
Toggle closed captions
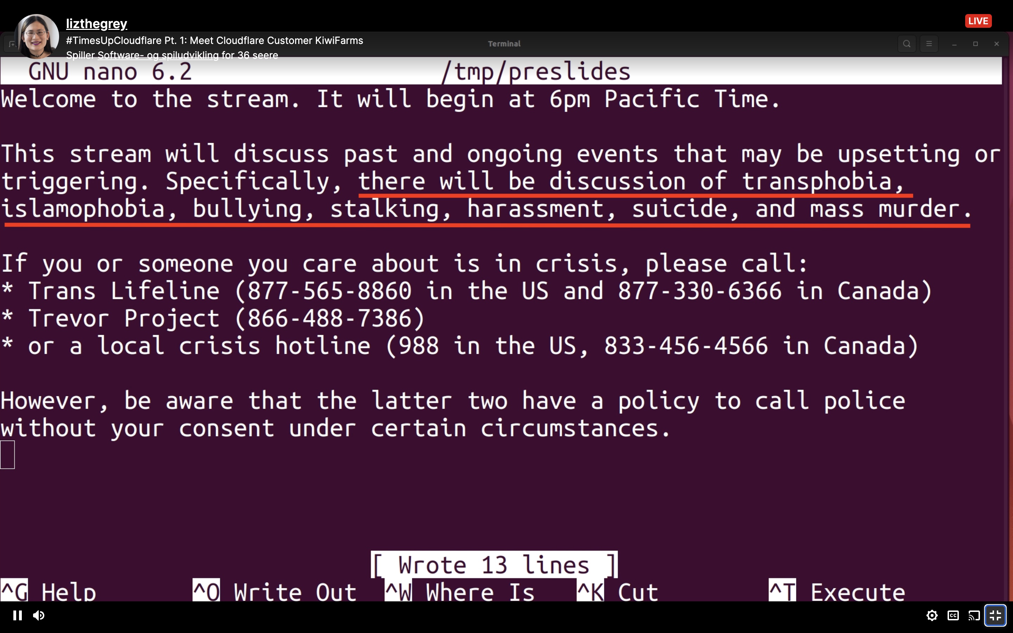(953, 615)
